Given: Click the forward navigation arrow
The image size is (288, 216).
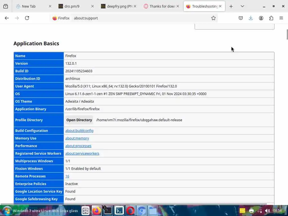Looking at the screenshot, I should (x=17, y=18).
